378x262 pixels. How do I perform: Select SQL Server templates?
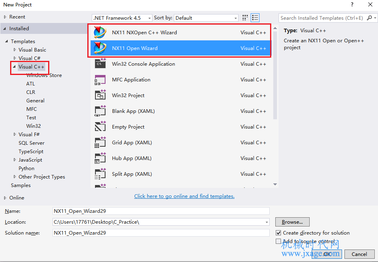pyautogui.click(x=32, y=143)
